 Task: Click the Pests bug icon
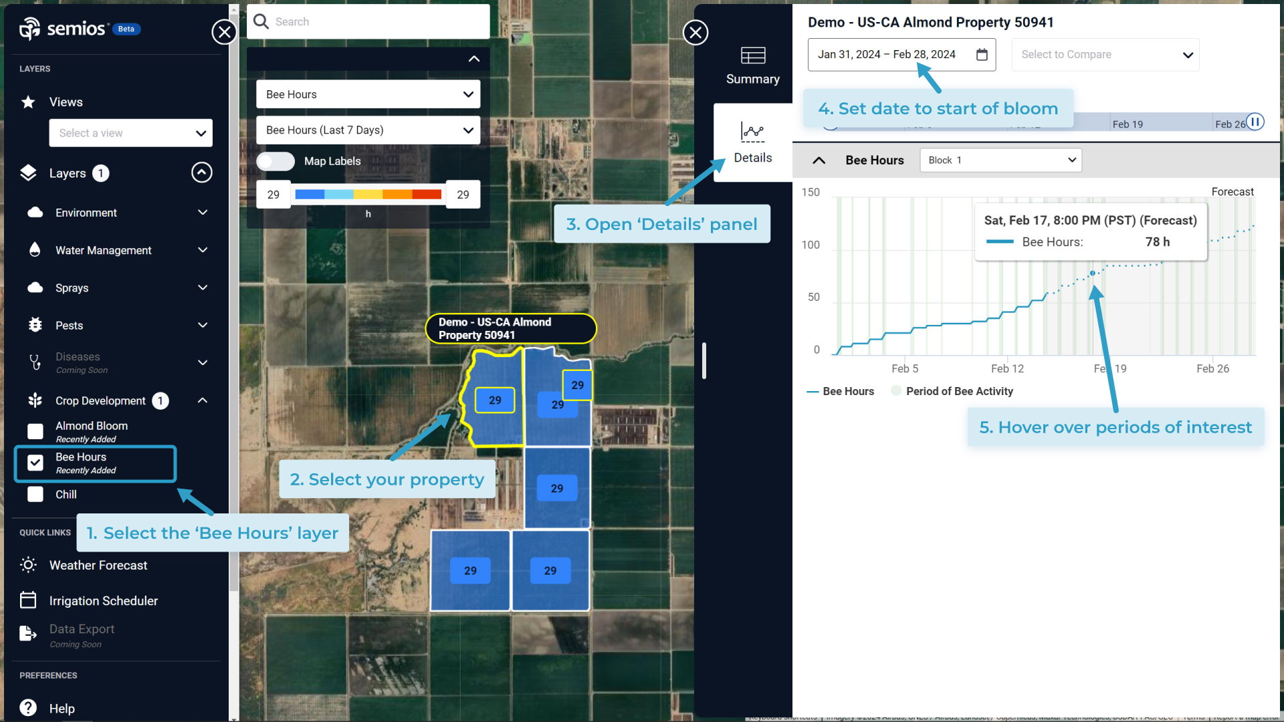(x=35, y=325)
